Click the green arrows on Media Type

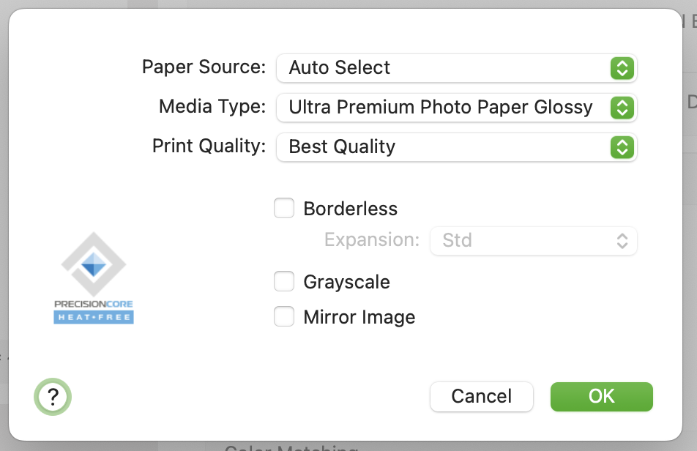pyautogui.click(x=622, y=108)
